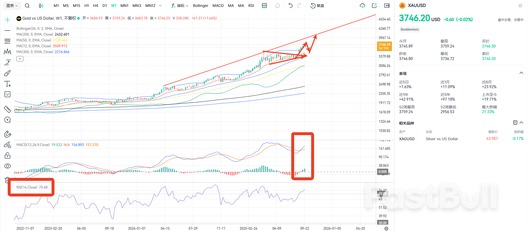
Task: Select the emoji sticker tool
Action: 7,95
